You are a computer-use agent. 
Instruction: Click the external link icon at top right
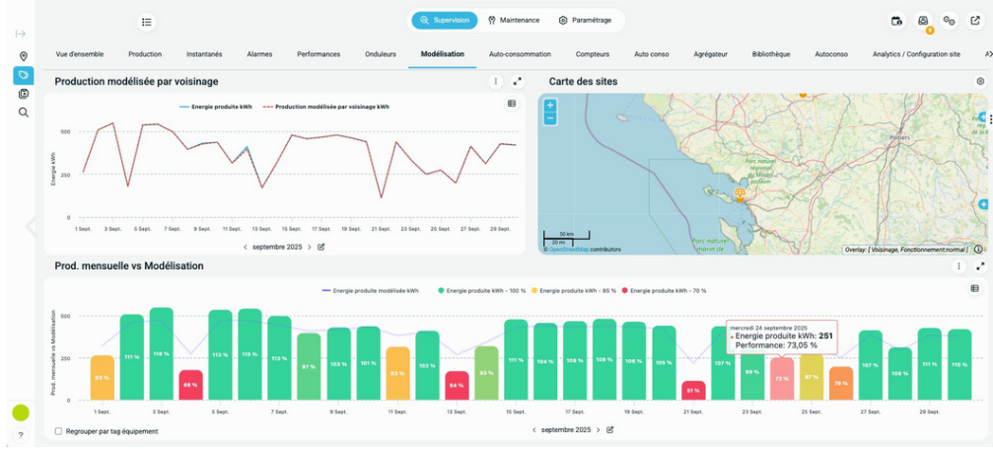click(975, 21)
